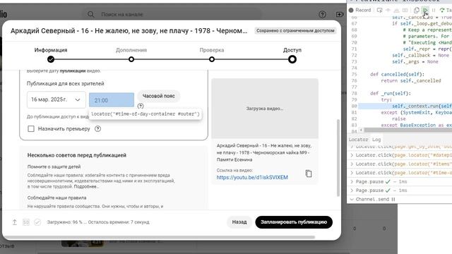Open the https://youtu.be/d1iskSVIXEM video link

(x=252, y=177)
